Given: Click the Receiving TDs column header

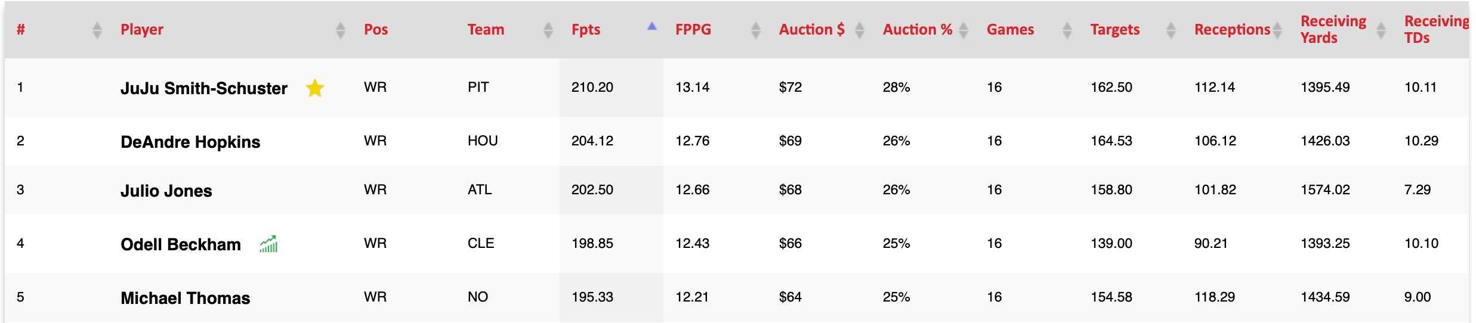Looking at the screenshot, I should point(1438,30).
